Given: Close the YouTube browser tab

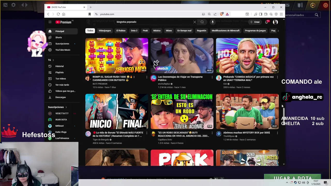Looking at the screenshot, I should (84, 7).
